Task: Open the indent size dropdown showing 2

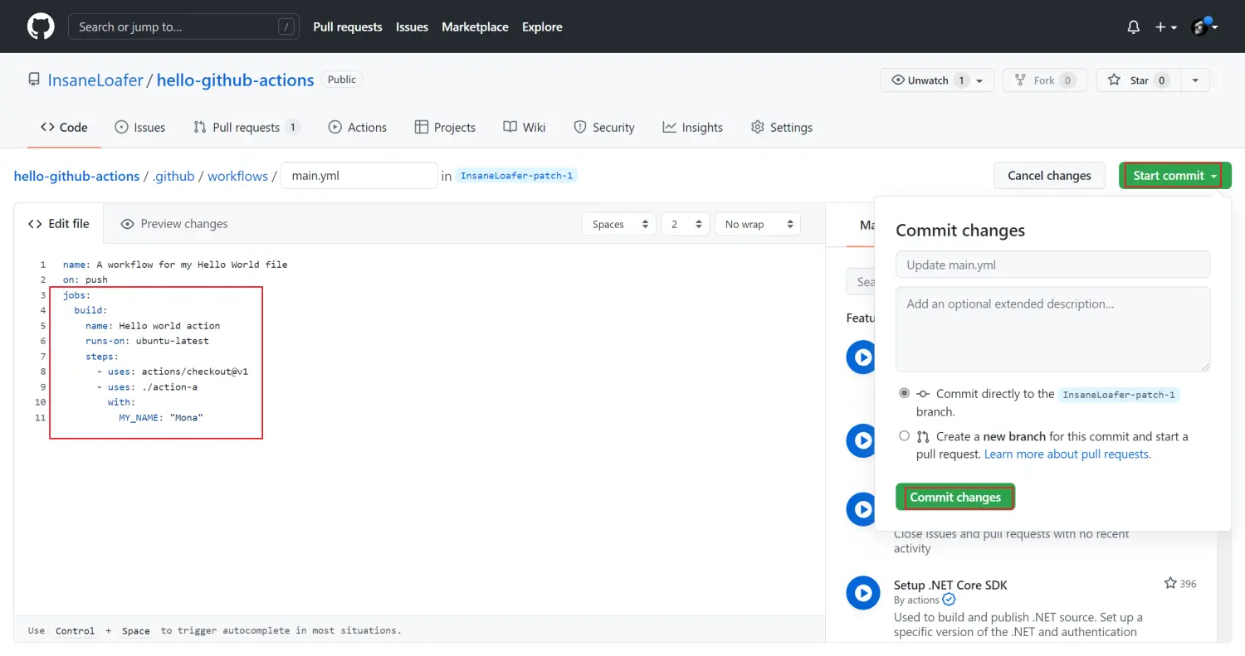Action: 685,224
